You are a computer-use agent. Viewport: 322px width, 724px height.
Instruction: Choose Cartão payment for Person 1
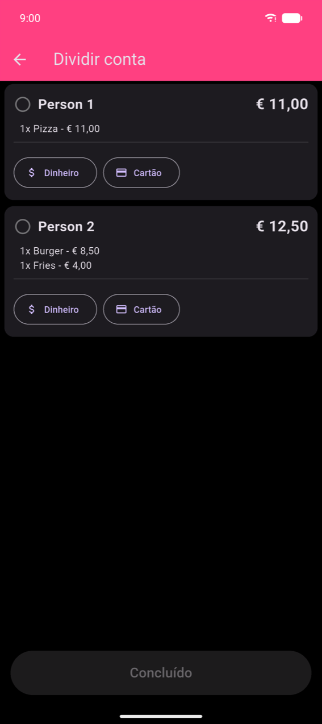click(x=141, y=173)
